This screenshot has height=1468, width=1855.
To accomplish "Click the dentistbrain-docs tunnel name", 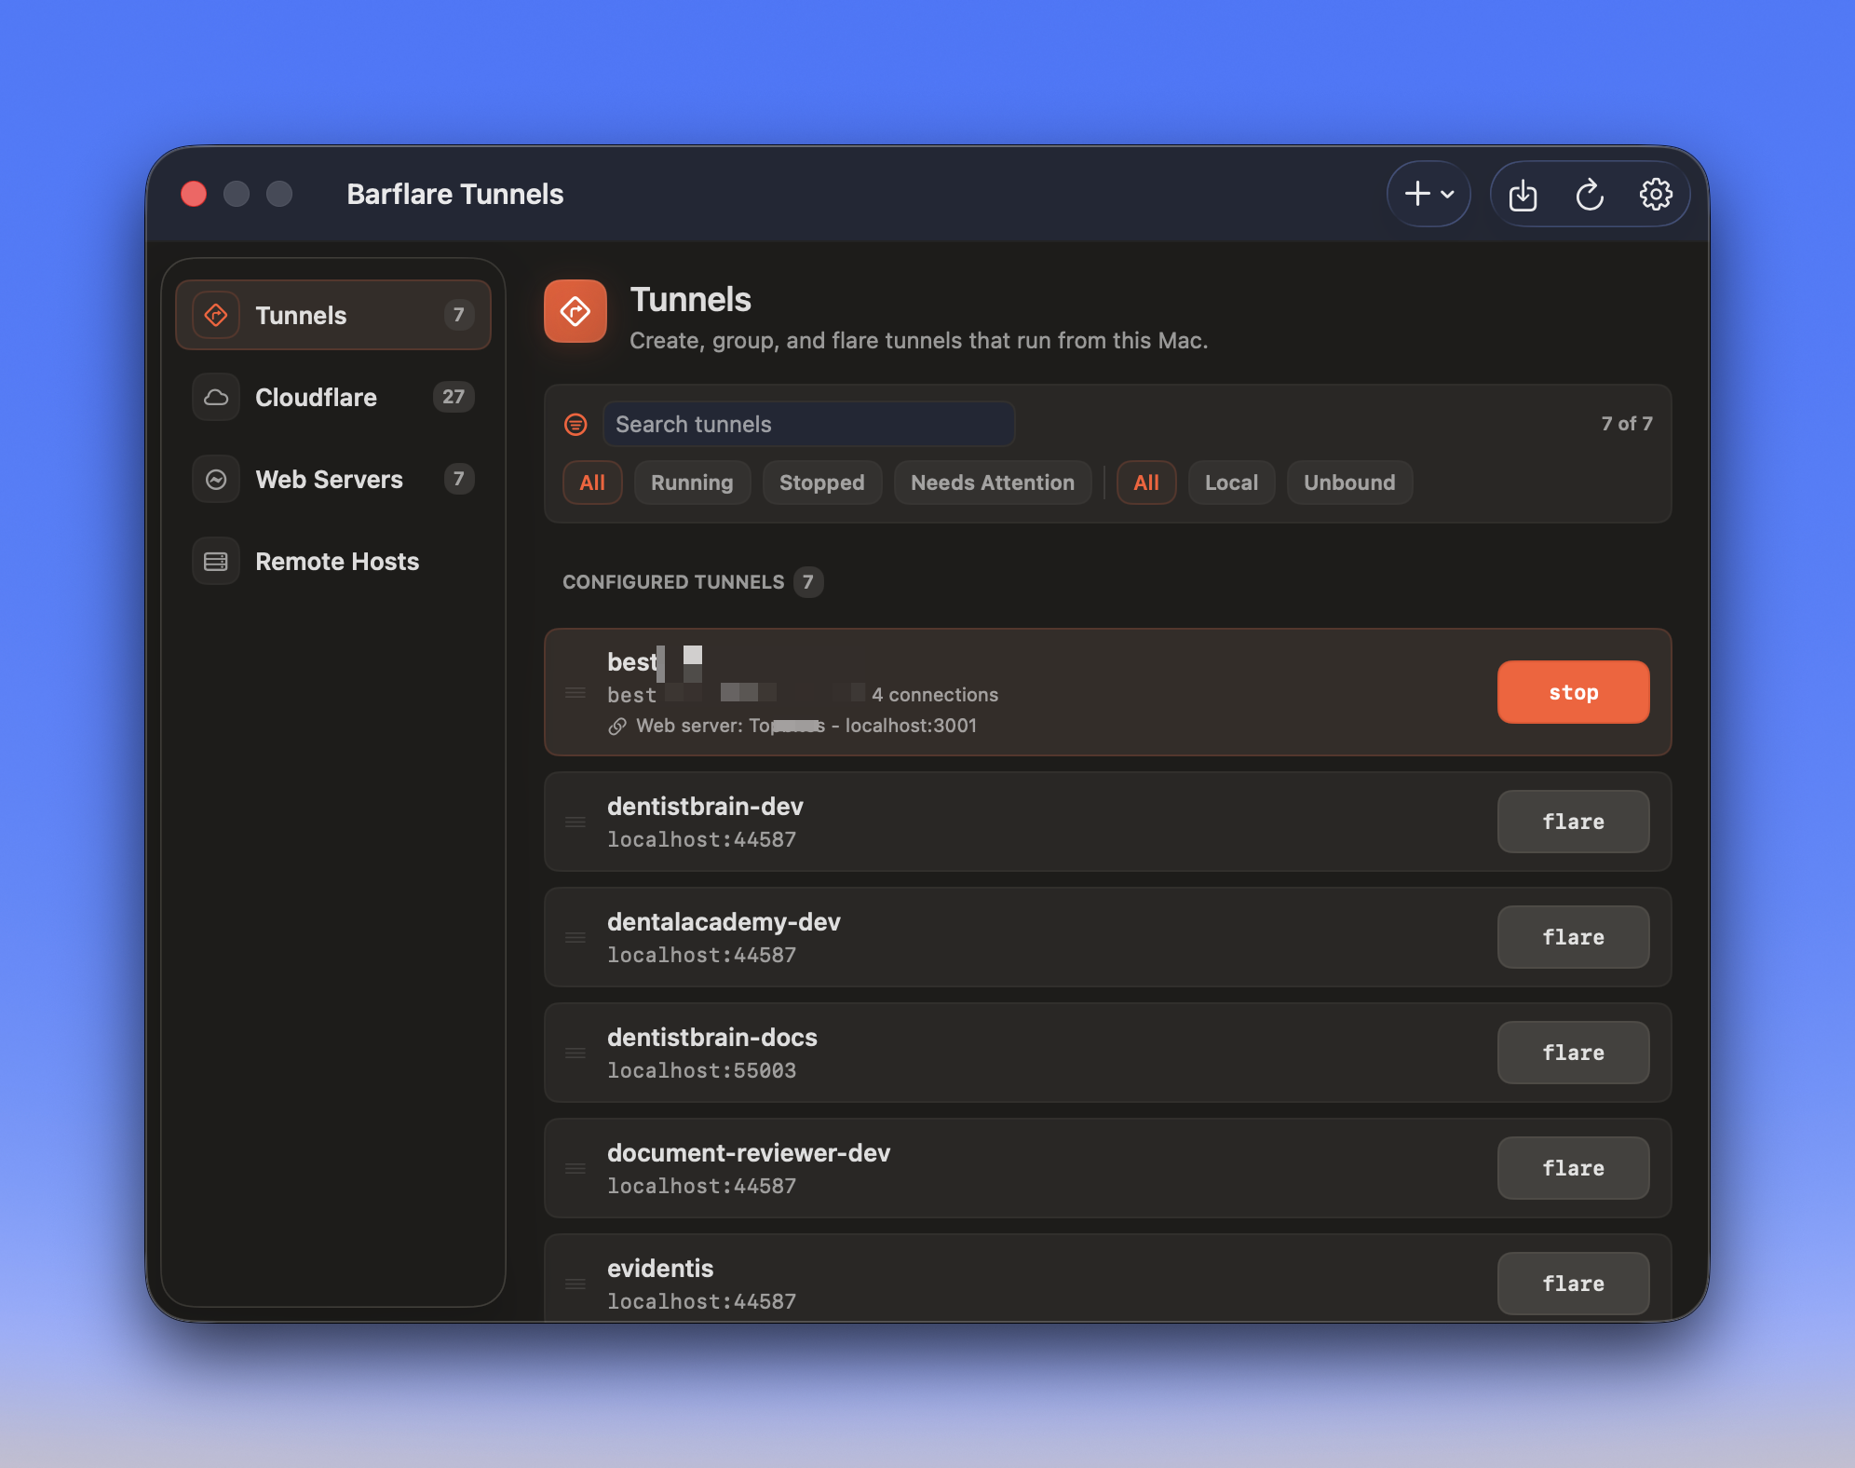I will (712, 1038).
